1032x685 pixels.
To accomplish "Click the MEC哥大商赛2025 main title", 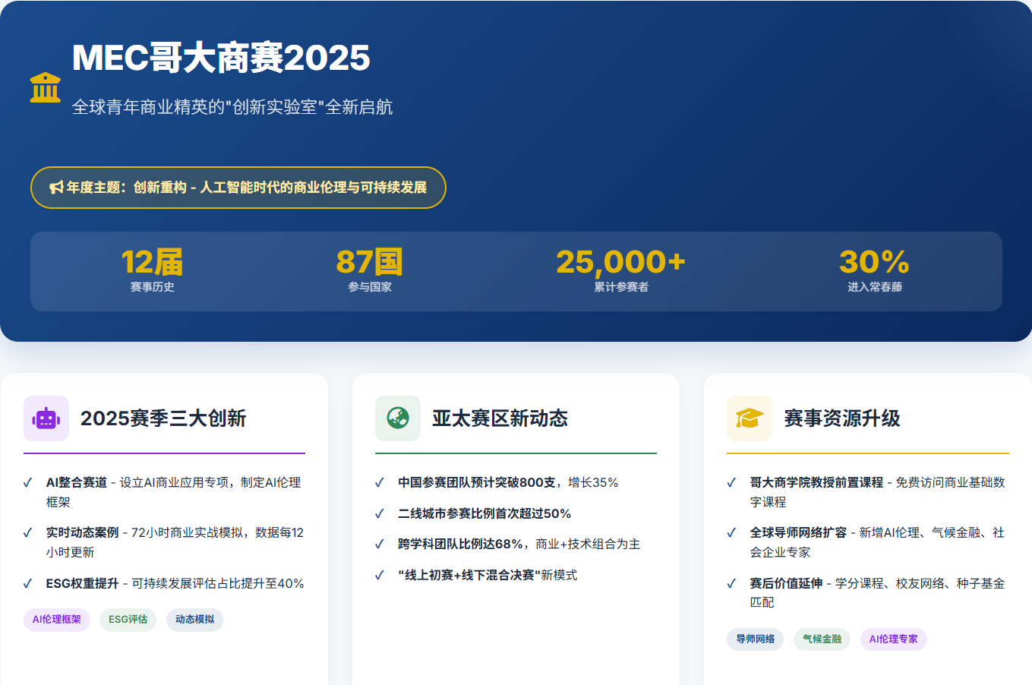I will click(x=221, y=58).
